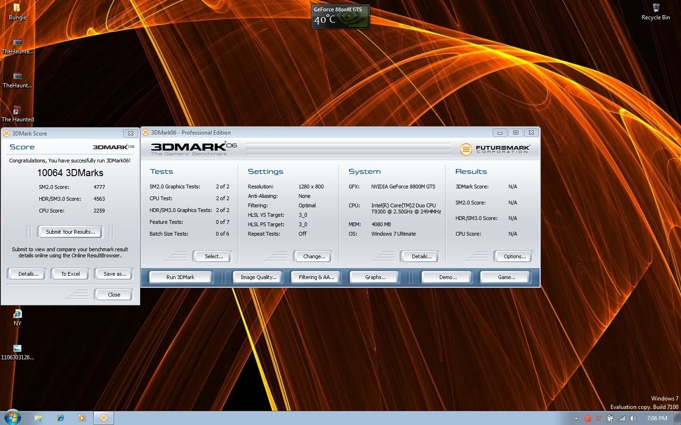Screen dimensions: 681x425
Task: Open the volume speaker tray icon
Action: 633,418
